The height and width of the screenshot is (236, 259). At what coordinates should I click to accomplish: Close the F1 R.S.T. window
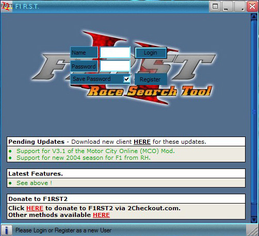tap(252, 7)
